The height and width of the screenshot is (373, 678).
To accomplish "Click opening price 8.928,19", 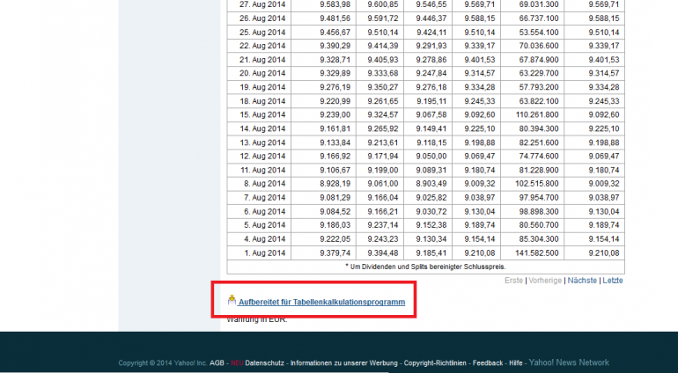I will (335, 184).
